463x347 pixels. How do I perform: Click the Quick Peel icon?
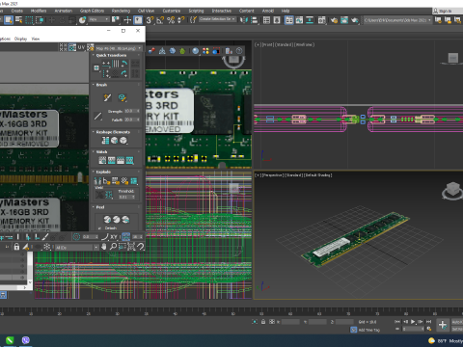[x=107, y=220]
